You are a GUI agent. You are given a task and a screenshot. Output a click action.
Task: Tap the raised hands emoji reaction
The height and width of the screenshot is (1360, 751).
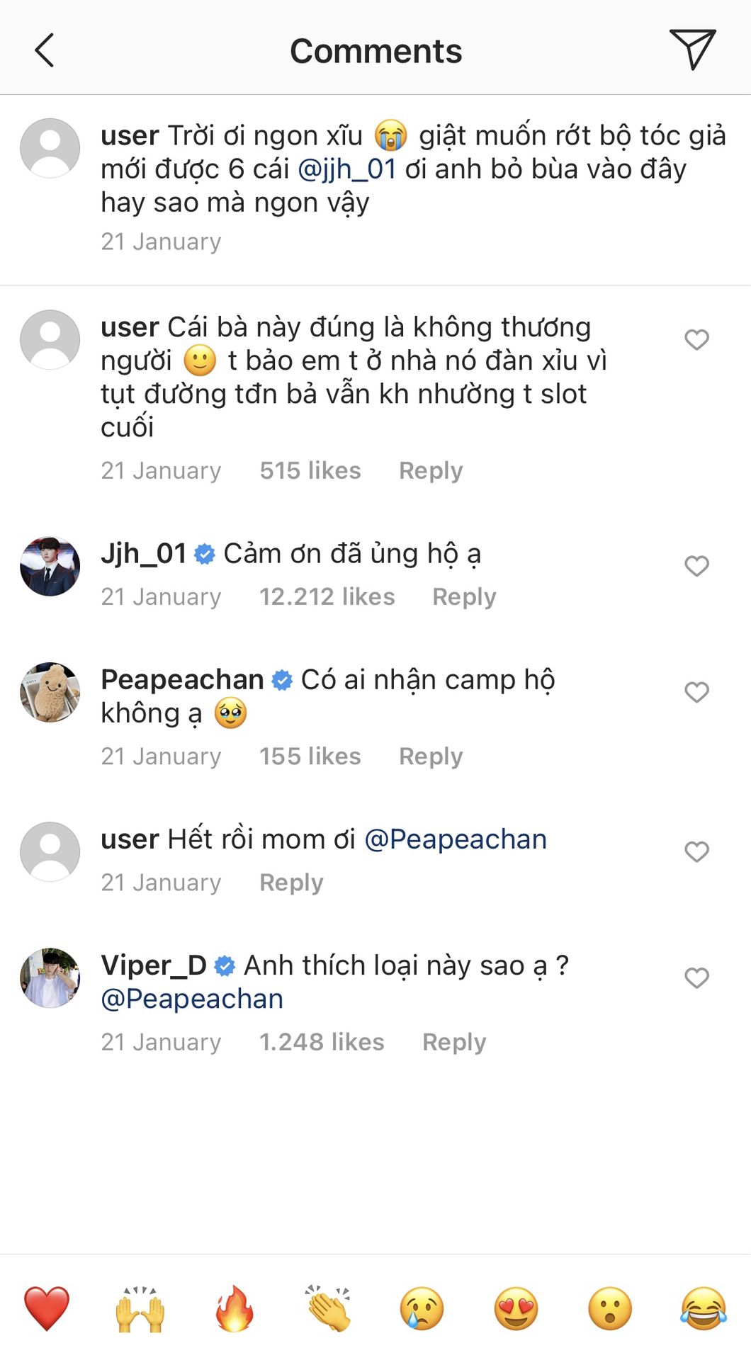coord(140,1308)
